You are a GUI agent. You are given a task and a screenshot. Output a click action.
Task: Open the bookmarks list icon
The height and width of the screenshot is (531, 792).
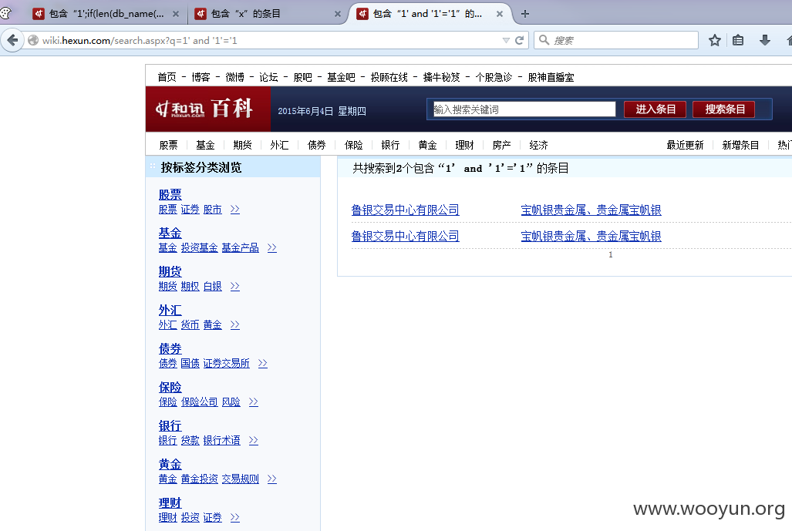[x=738, y=40]
